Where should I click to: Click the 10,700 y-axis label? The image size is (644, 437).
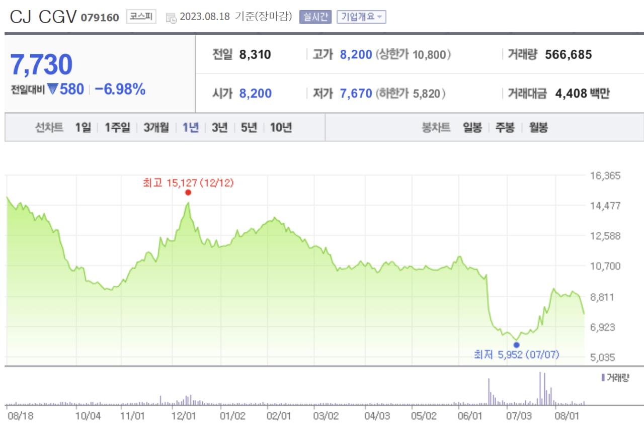604,266
